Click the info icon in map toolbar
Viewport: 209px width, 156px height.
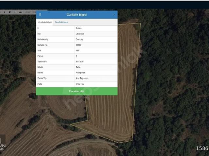(5, 12)
